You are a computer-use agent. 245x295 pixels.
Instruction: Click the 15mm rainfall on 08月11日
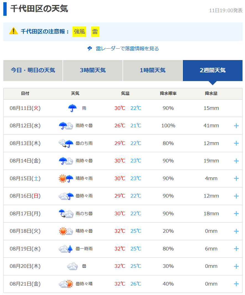(x=211, y=108)
